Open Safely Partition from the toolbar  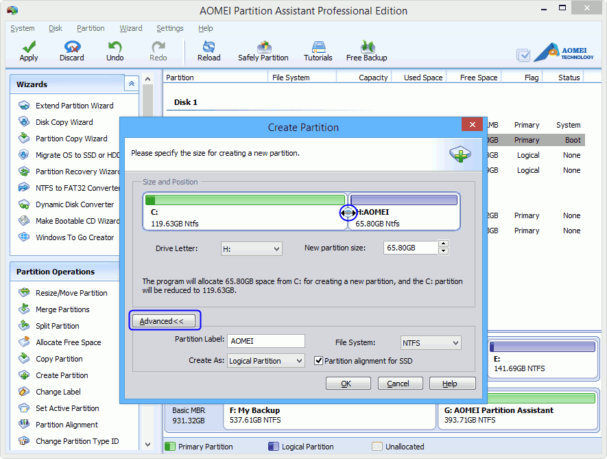263,51
